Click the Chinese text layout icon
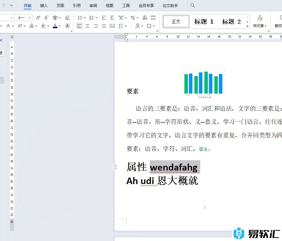Screen dimensions: 282x241 [121, 18]
